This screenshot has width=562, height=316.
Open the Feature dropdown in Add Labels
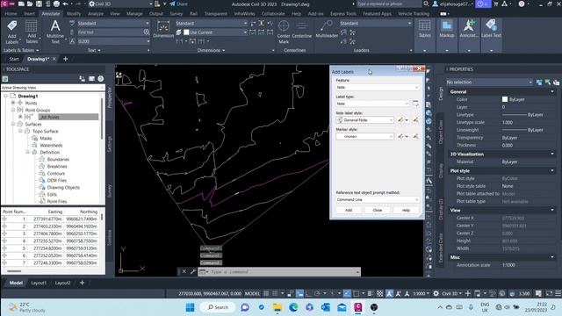point(378,87)
